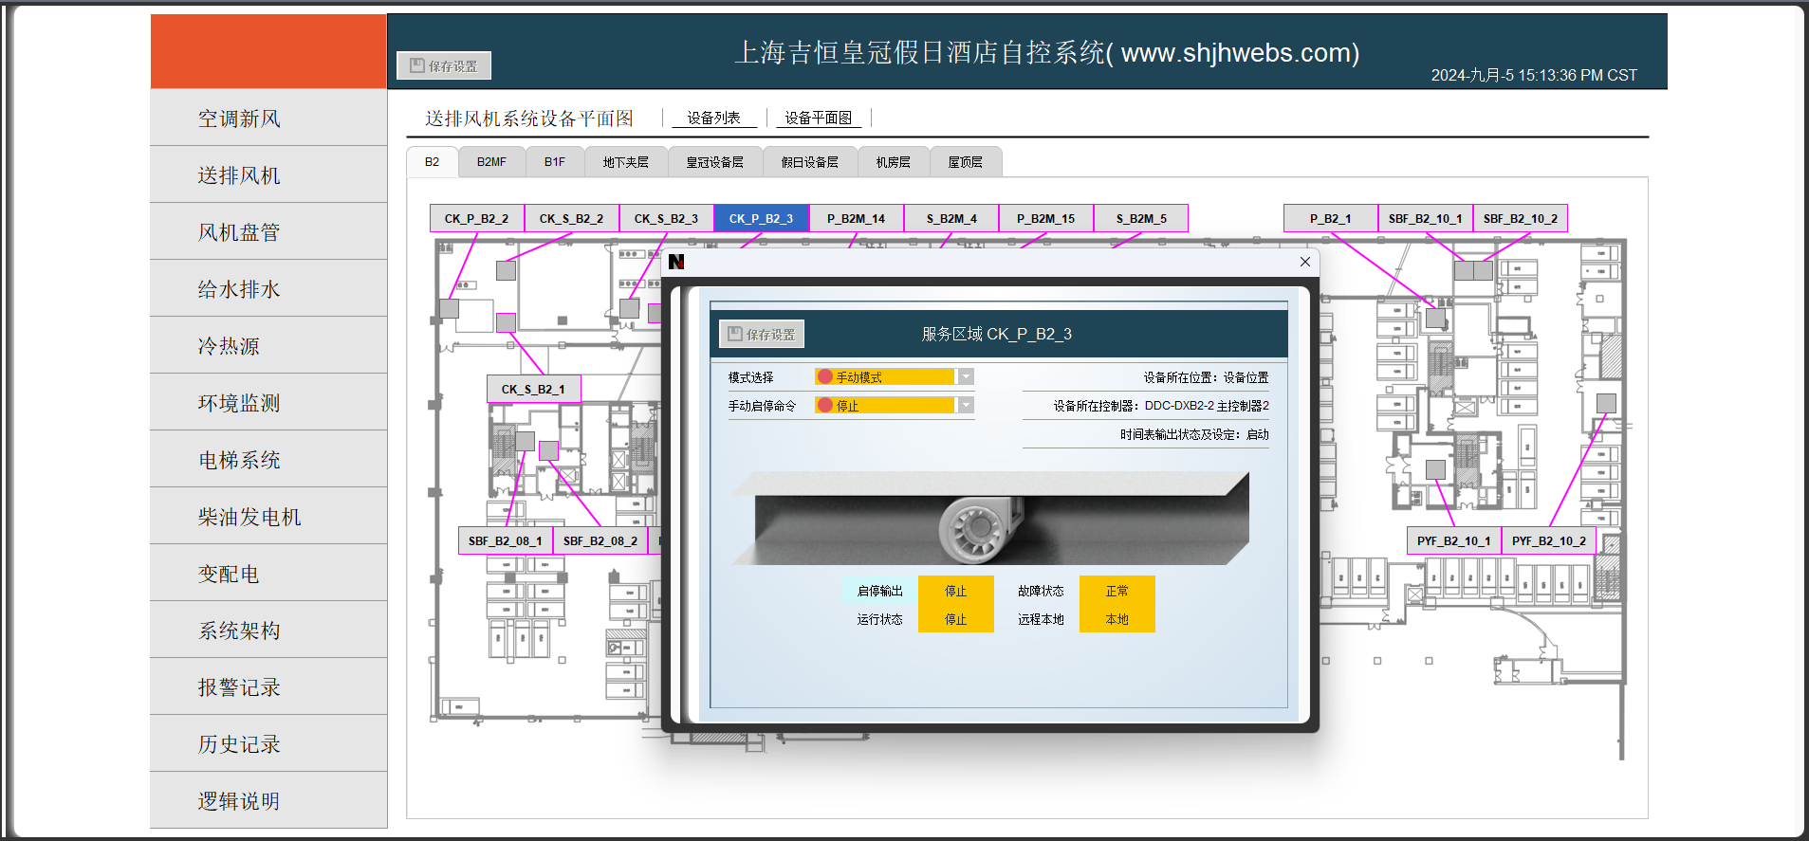
Task: Select device label CK_S_B2_2
Action: [572, 218]
